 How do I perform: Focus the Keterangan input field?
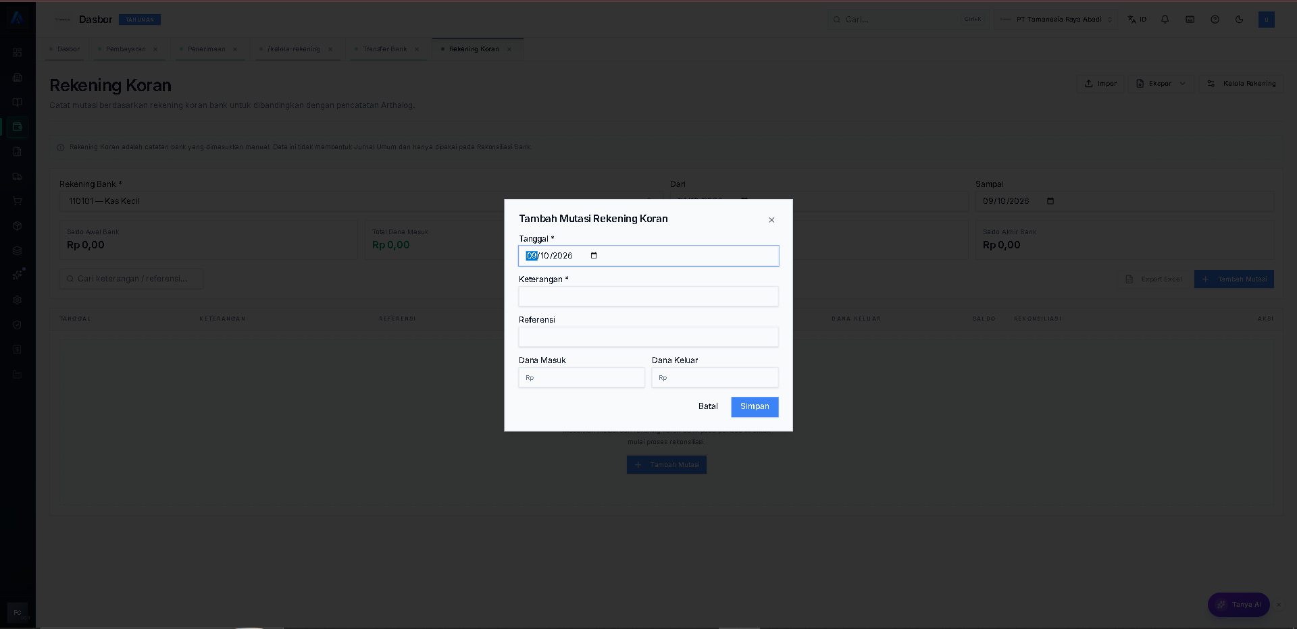[648, 296]
